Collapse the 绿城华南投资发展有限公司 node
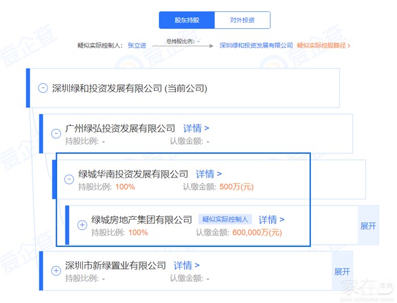The width and height of the screenshot is (397, 303). (x=69, y=179)
